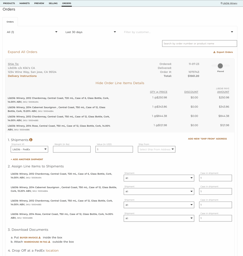Click the location pin icon beside LibDib Winery
Image resolution: width=243 pixels, height=256 pixels.
pos(221,3)
